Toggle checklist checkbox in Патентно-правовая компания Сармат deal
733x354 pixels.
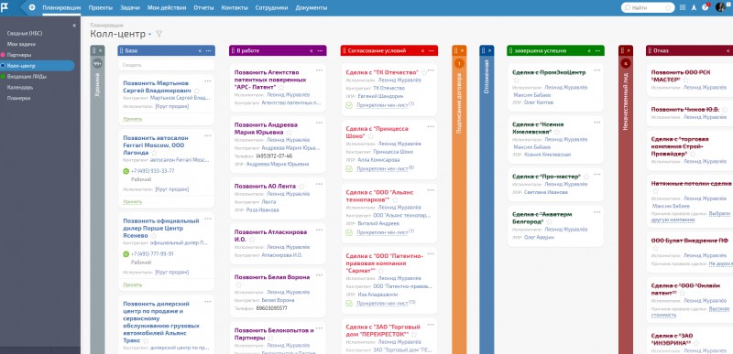pyautogui.click(x=349, y=303)
